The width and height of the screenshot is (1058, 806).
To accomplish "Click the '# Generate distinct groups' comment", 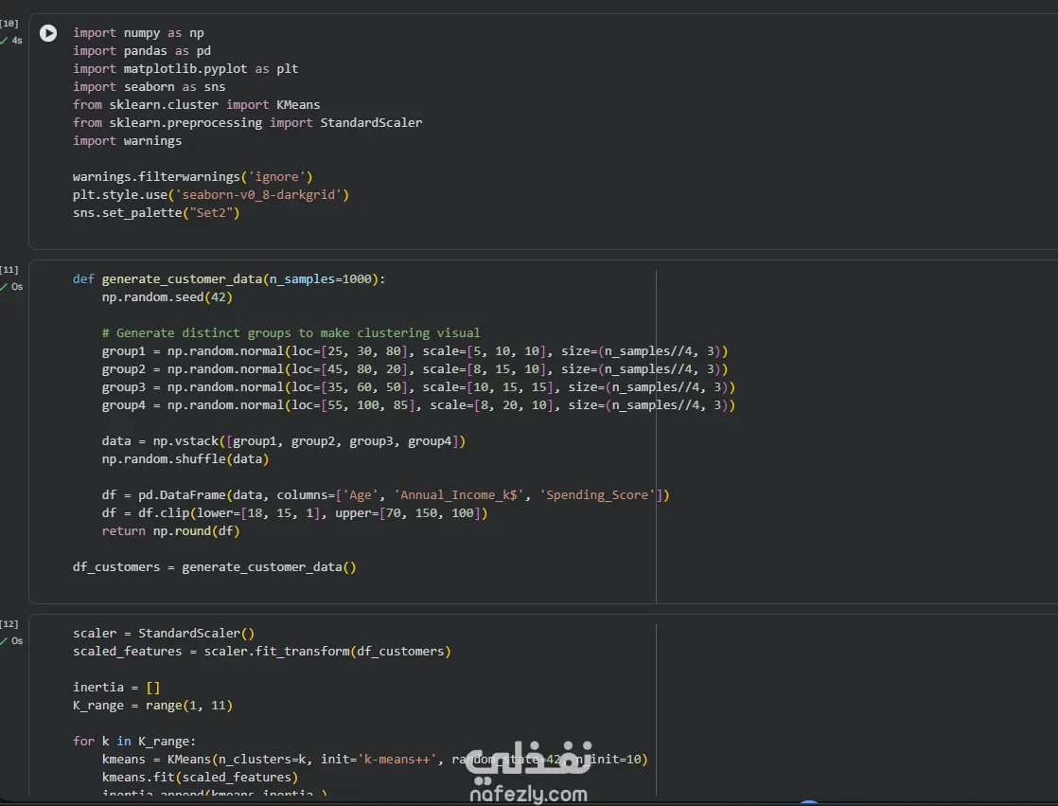I will pyautogui.click(x=291, y=332).
